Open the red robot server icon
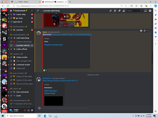 point(4,25)
